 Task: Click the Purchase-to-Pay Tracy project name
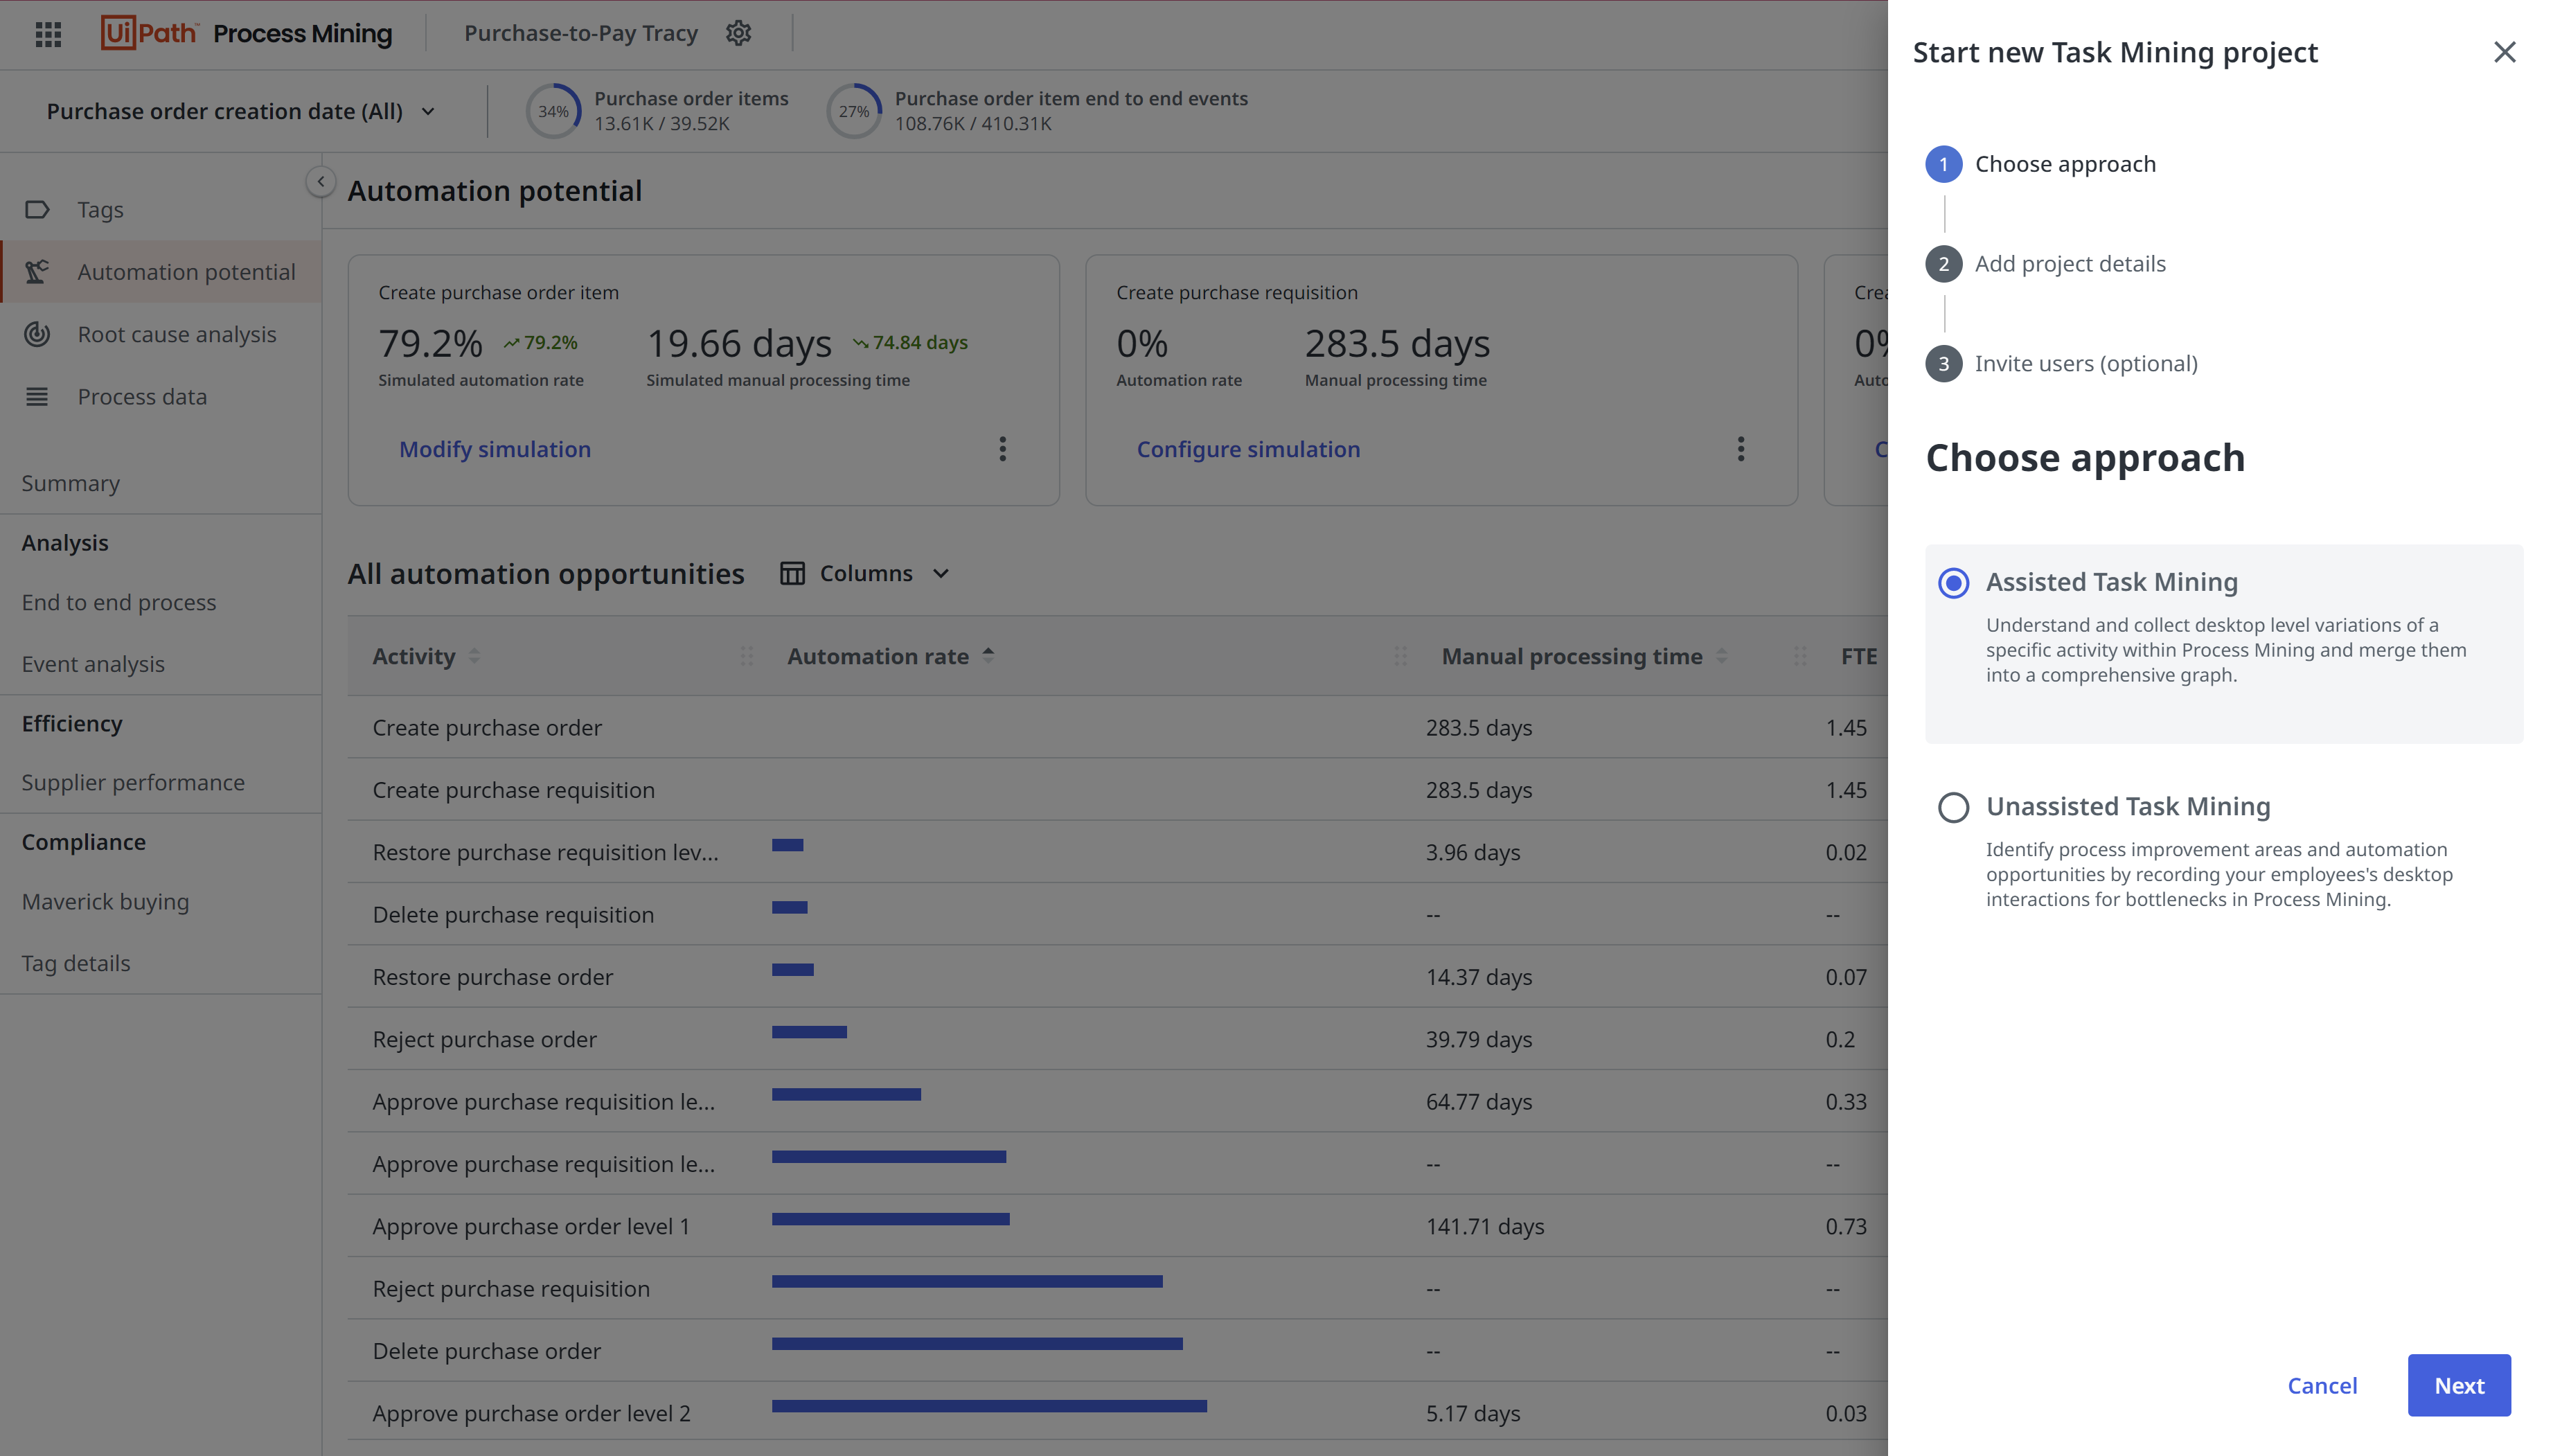[x=581, y=33]
